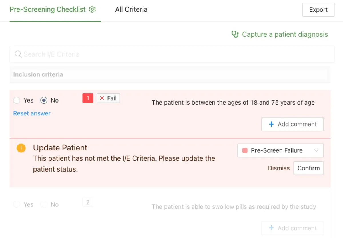Click the red criterion number 1 badge
The width and height of the screenshot is (343, 238).
[x=87, y=98]
